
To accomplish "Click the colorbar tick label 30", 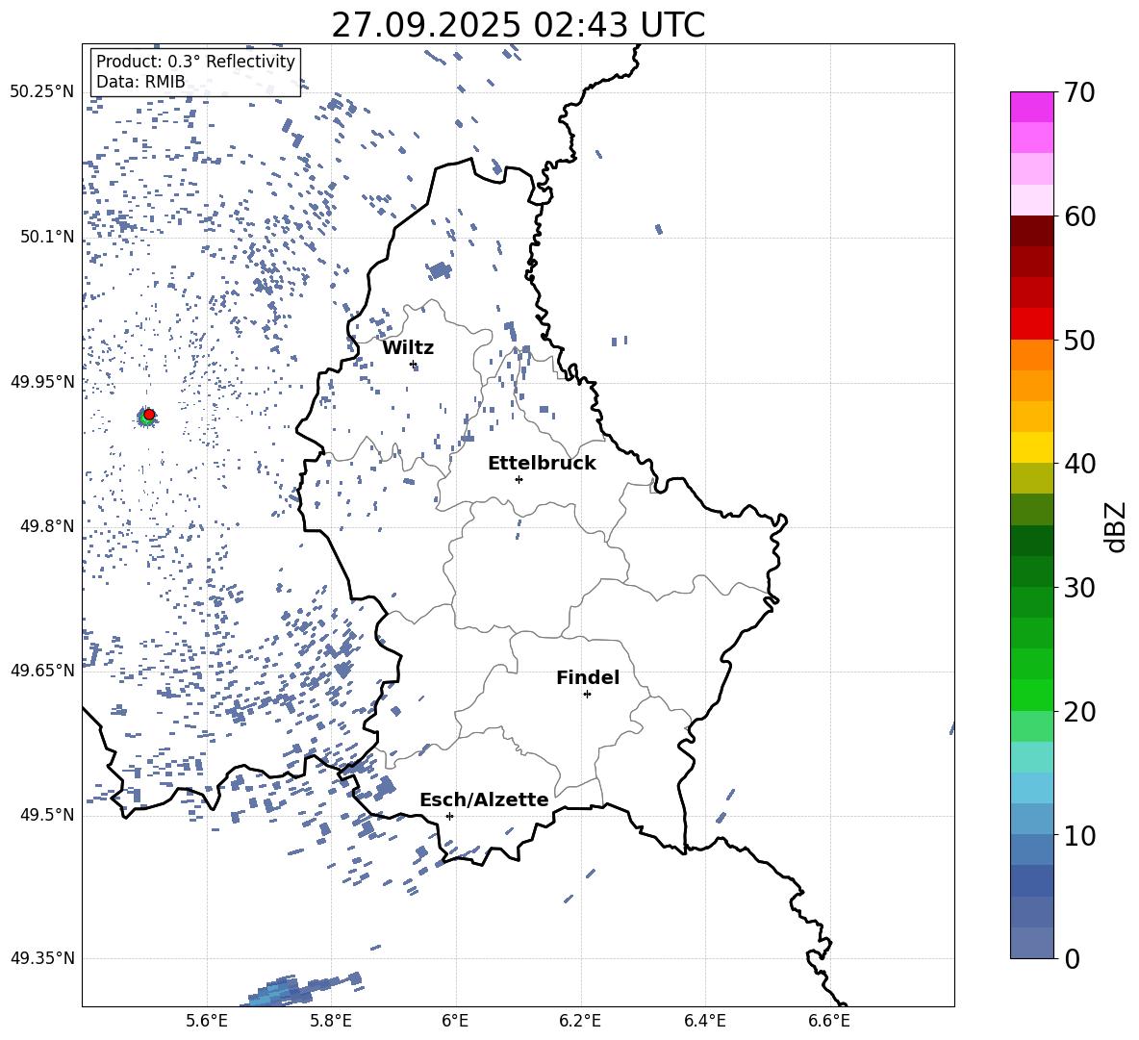I will (x=1079, y=588).
